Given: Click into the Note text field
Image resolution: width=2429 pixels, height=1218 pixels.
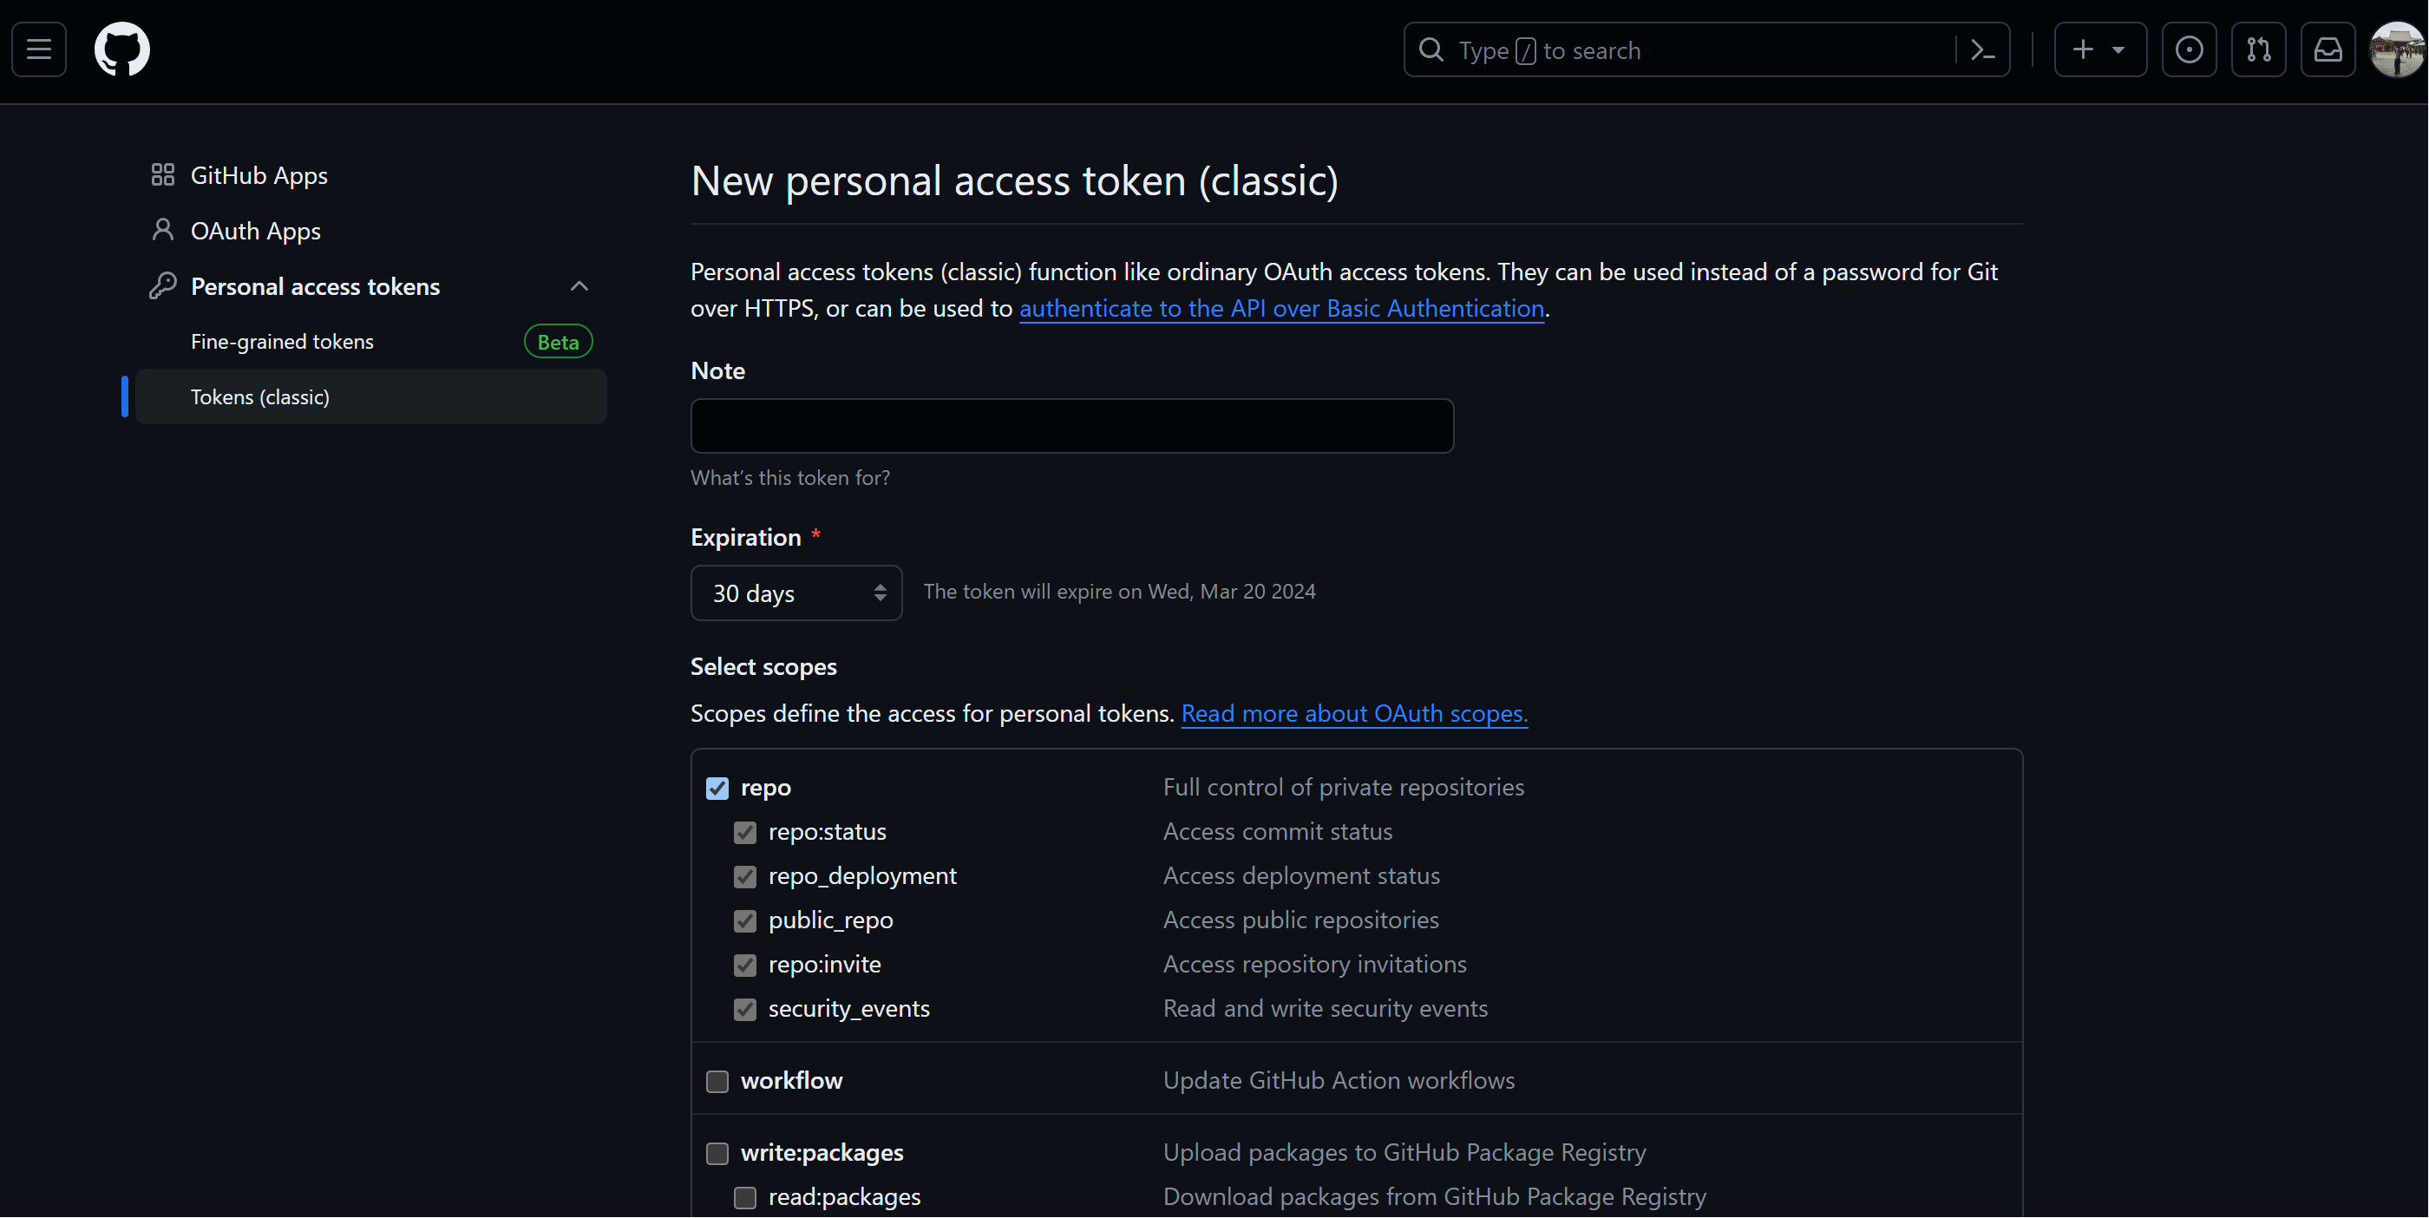Looking at the screenshot, I should [x=1071, y=426].
